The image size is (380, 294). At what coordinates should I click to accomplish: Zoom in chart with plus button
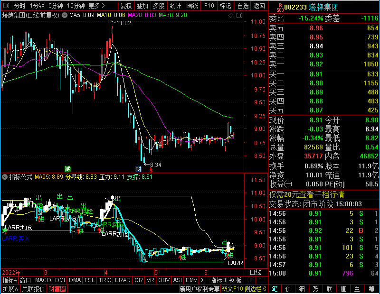pyautogui.click(x=250, y=280)
